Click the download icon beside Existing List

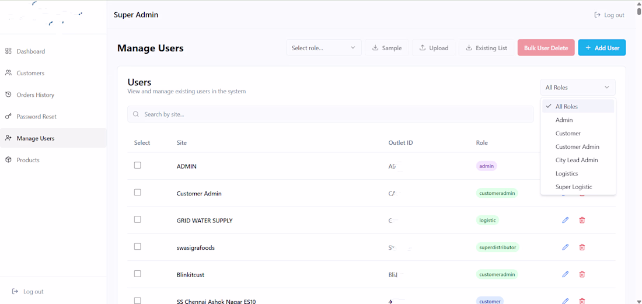(x=469, y=48)
